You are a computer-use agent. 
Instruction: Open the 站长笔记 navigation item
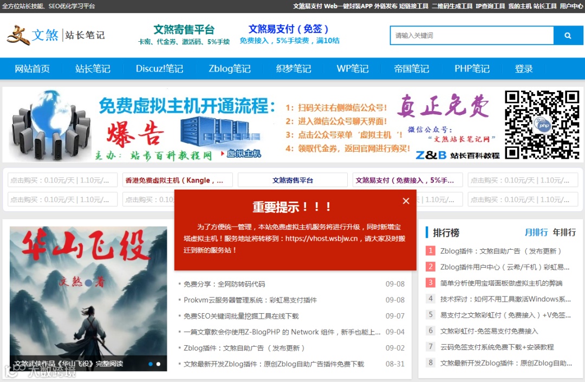[x=93, y=69]
